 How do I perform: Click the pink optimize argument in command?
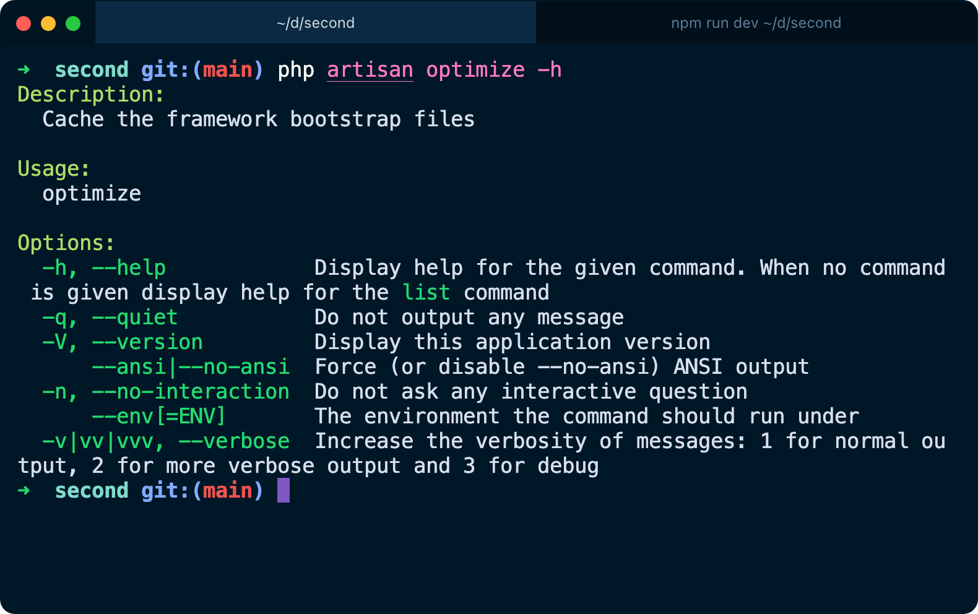(475, 70)
